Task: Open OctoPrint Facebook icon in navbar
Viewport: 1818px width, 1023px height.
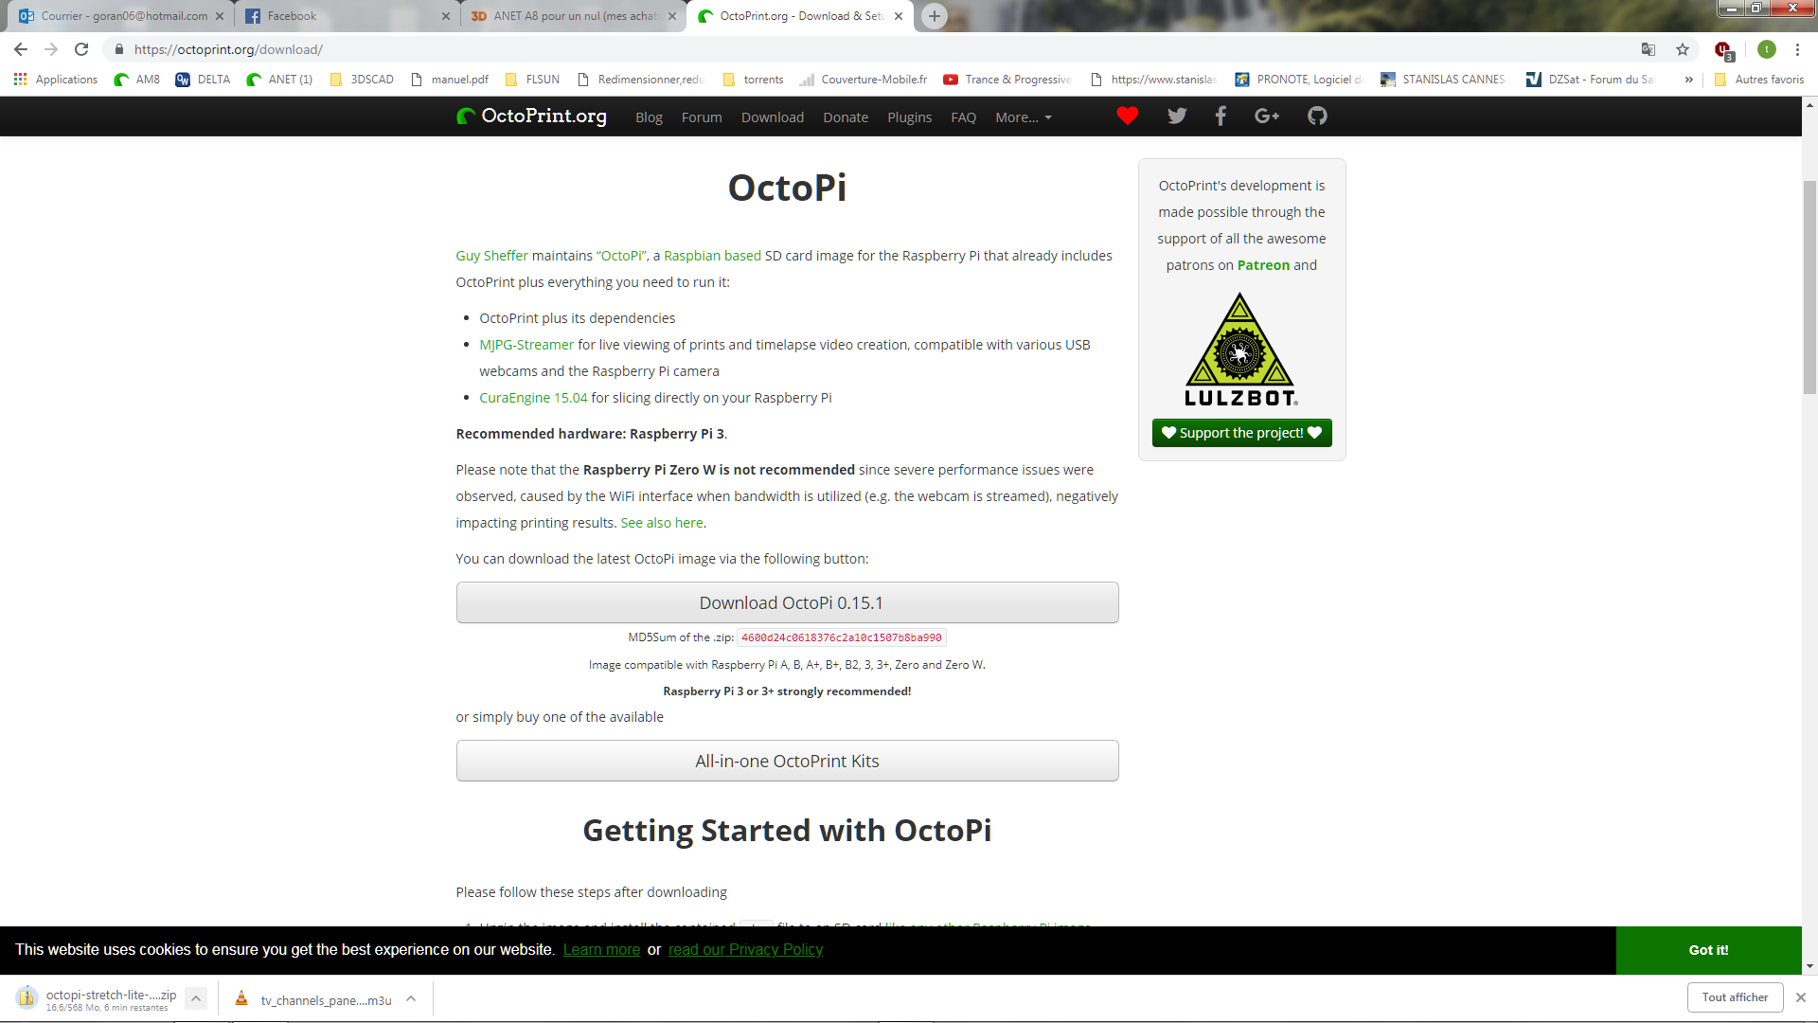Action: (1221, 117)
